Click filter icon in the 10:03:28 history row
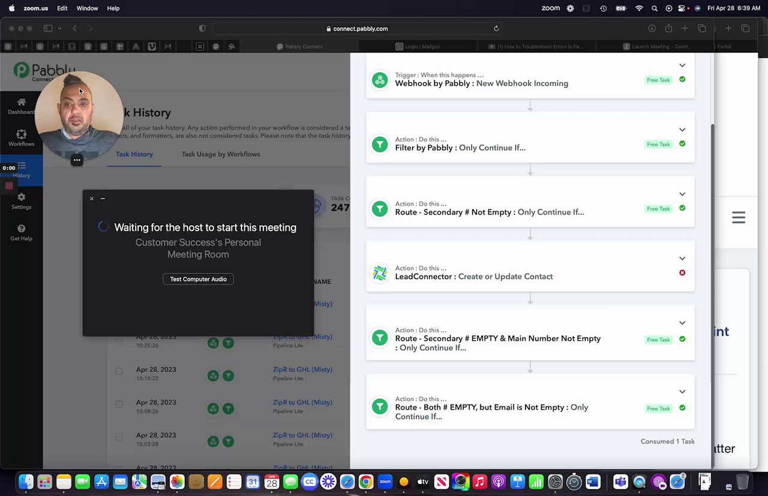 tap(228, 441)
